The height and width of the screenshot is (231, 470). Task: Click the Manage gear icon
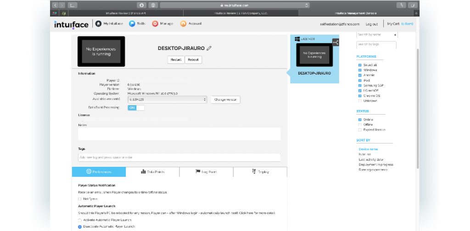[x=155, y=24]
